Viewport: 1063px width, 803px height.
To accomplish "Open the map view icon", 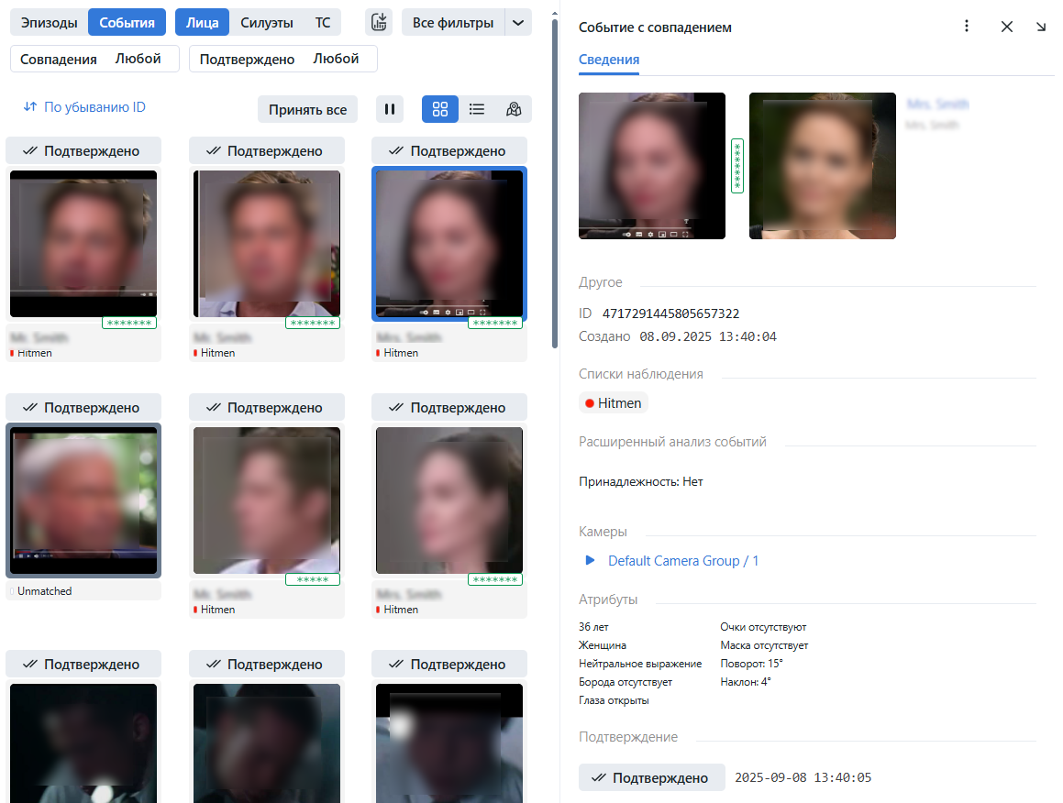I will [x=514, y=109].
